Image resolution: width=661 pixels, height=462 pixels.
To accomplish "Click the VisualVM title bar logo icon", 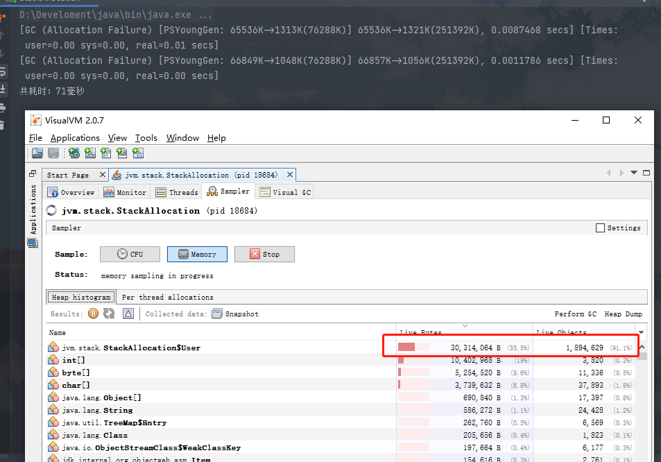I will coord(36,120).
